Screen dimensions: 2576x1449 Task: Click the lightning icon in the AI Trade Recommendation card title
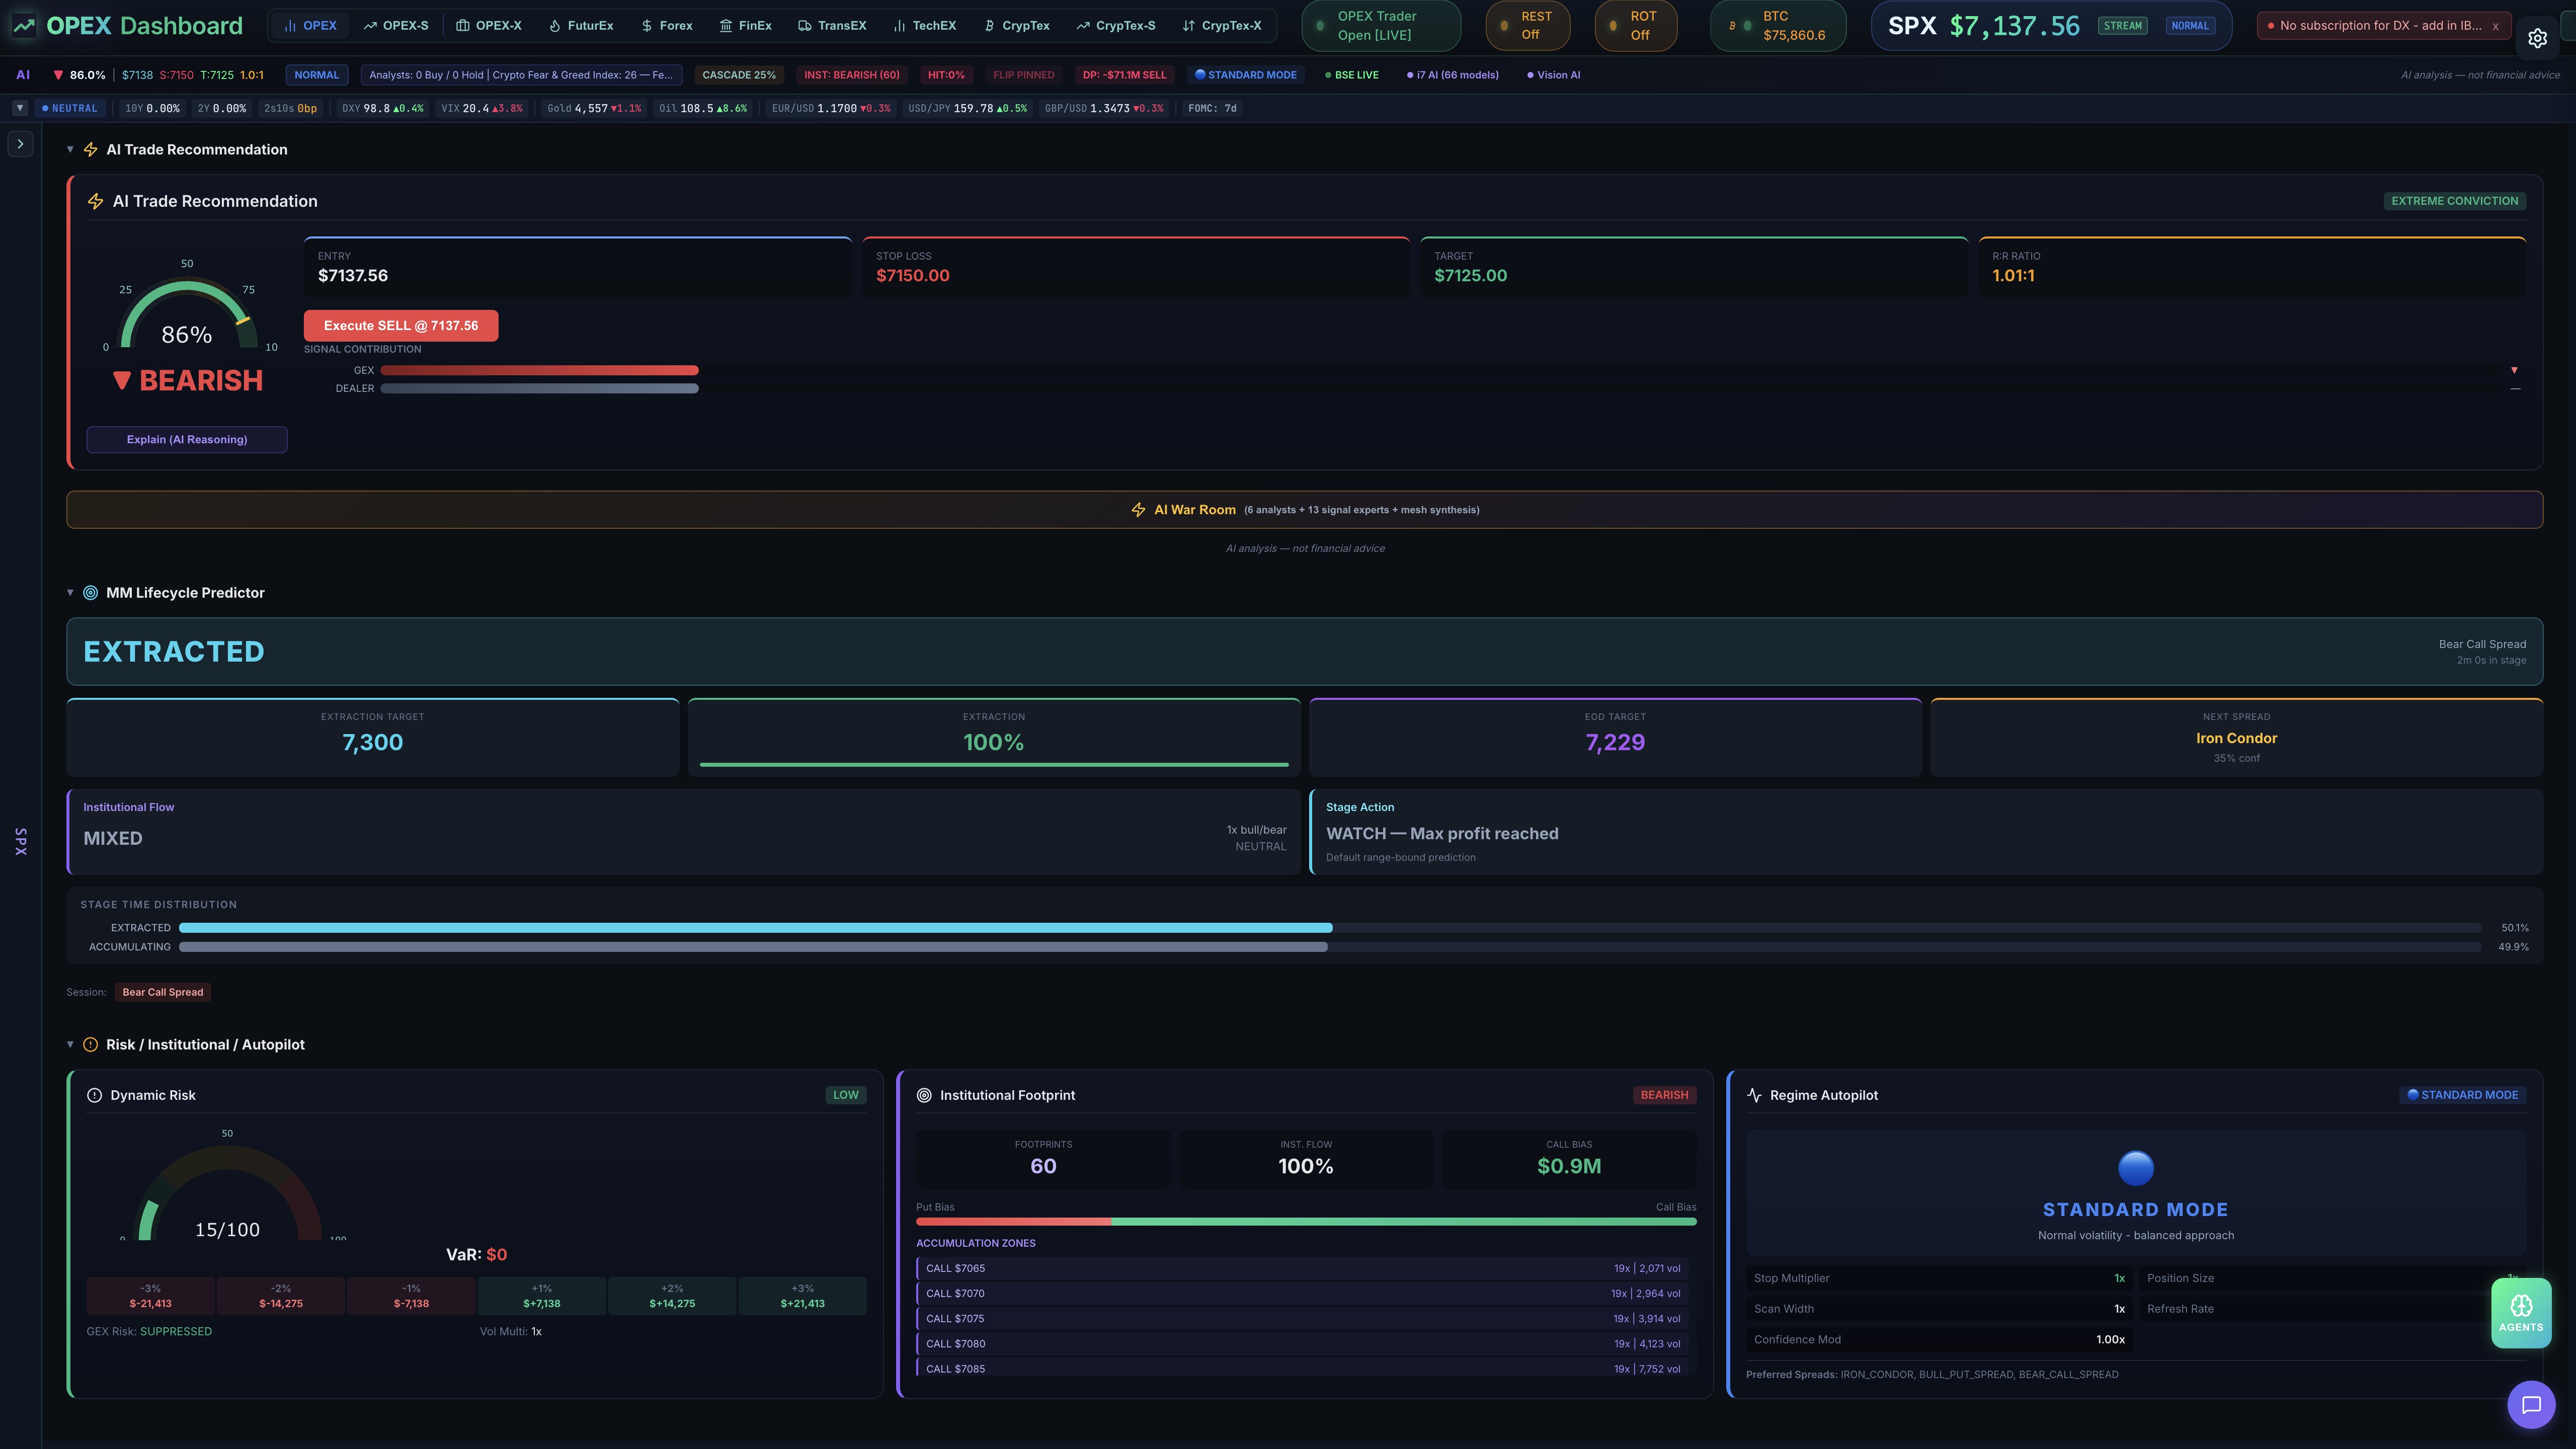95,202
